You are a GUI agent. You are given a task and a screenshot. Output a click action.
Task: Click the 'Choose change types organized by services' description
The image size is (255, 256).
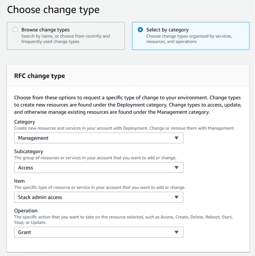coord(189,39)
